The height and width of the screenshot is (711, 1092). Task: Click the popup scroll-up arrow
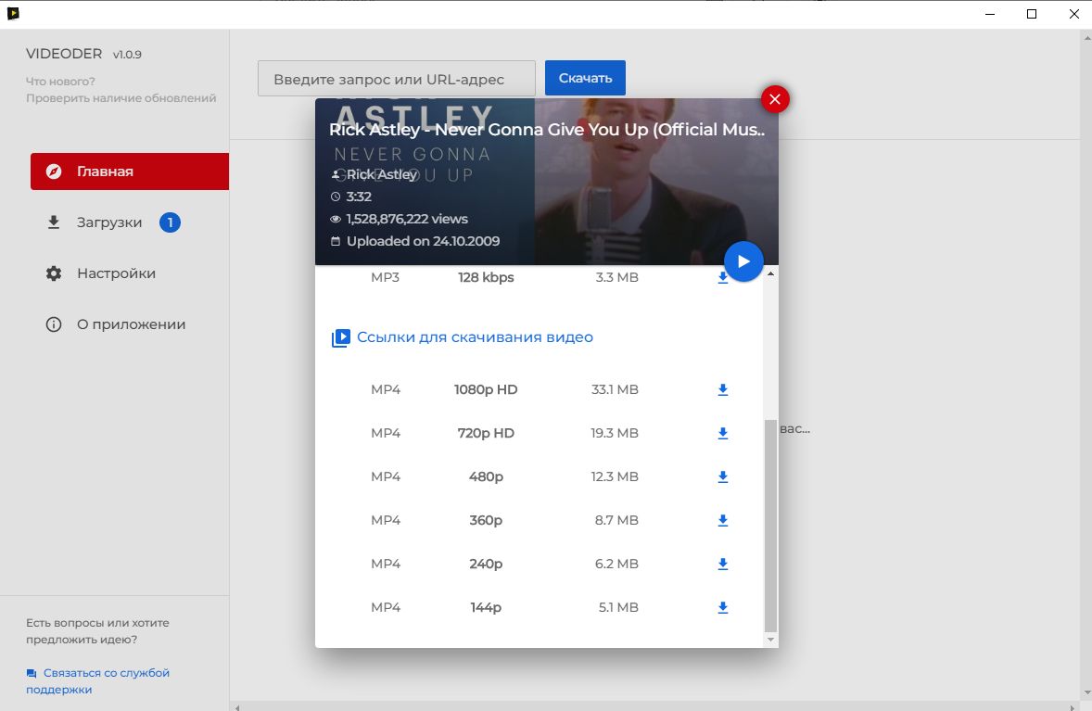pyautogui.click(x=770, y=274)
